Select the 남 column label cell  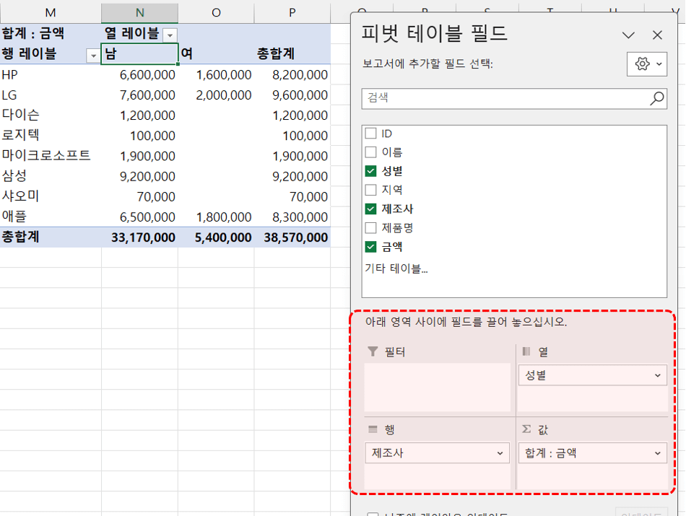(139, 54)
